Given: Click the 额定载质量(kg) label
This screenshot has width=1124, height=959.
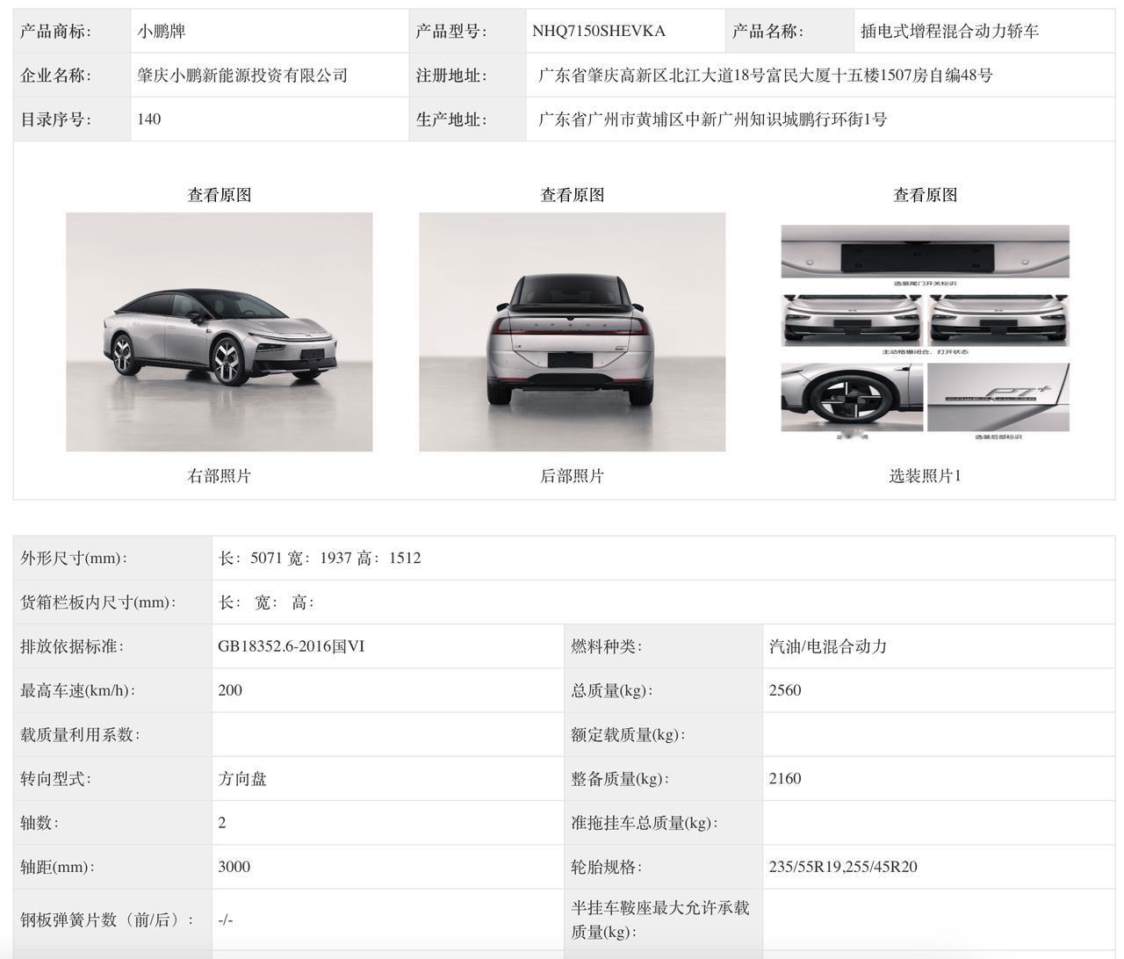Looking at the screenshot, I should 629,734.
